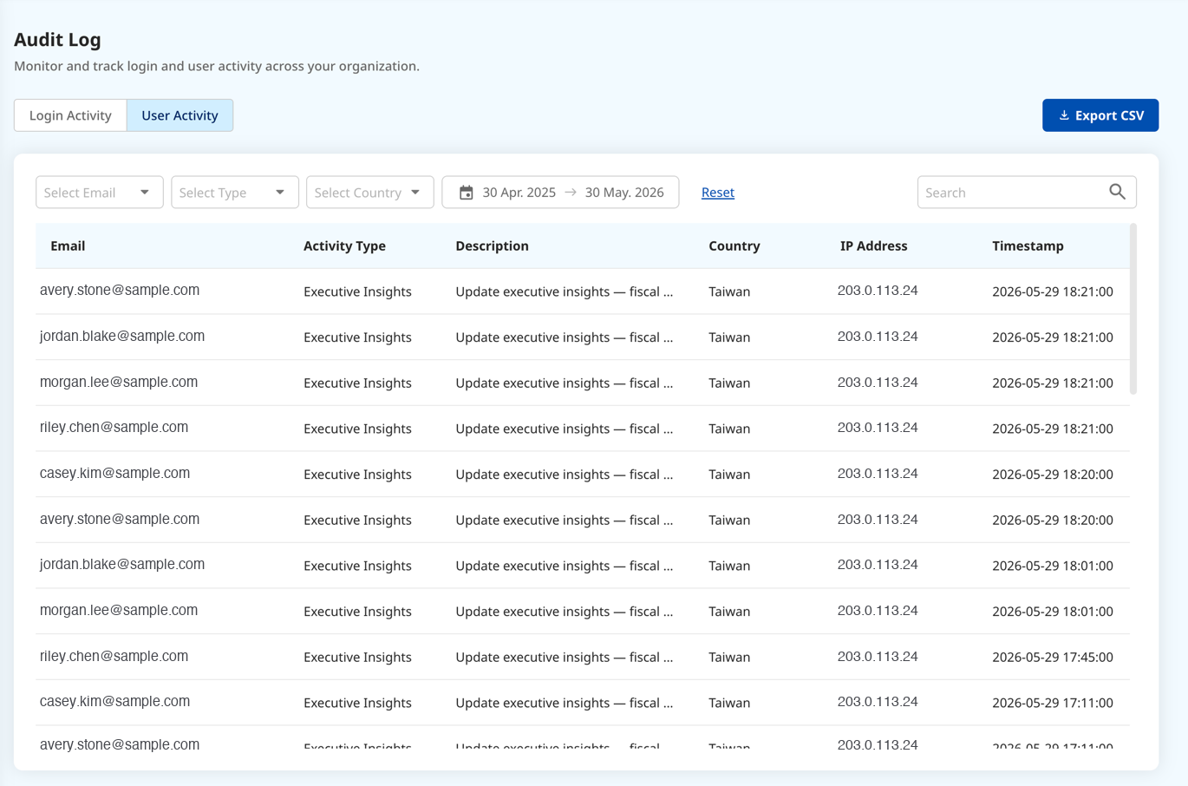Click the download icon on Export CSV
1188x786 pixels.
pos(1064,115)
